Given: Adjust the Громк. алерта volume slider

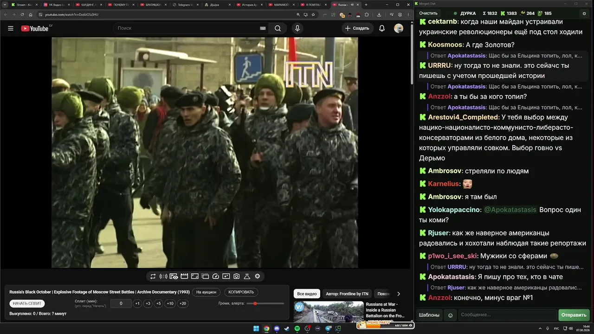Looking at the screenshot, I should 265,303.
